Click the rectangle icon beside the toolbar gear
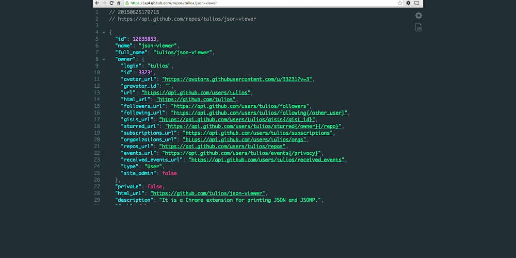Image resolution: width=516 pixels, height=258 pixels. [x=416, y=3]
